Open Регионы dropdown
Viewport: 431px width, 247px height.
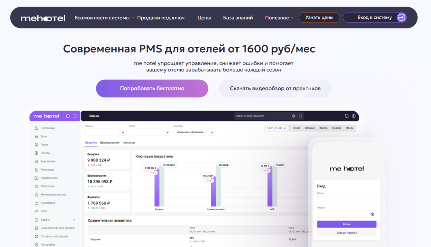pos(105,132)
